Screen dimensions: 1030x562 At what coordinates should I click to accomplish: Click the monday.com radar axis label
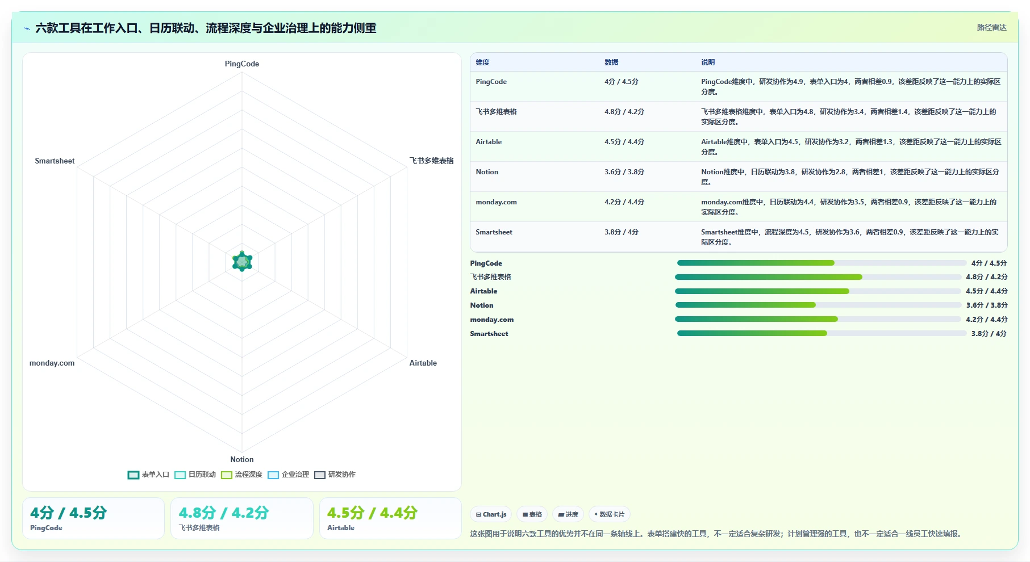click(x=52, y=363)
